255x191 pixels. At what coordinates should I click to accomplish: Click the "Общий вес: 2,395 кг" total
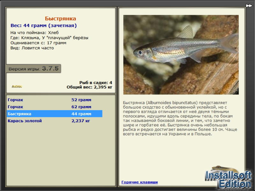[x=89, y=87]
